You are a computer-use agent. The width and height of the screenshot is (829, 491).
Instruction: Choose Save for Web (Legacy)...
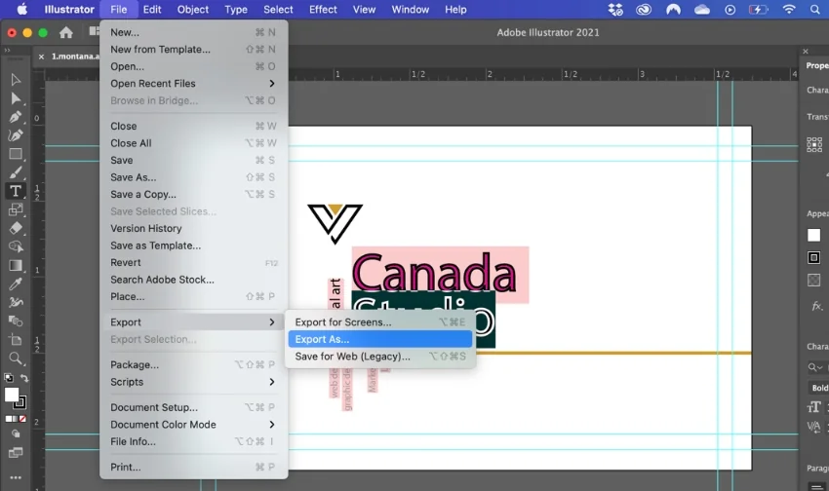380,357
